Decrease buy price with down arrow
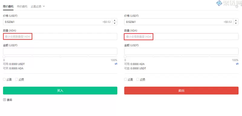 coord(115,23)
